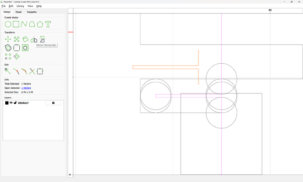
Task: Toggle visibility of the DEFAULT layer
Action: (x=11, y=103)
